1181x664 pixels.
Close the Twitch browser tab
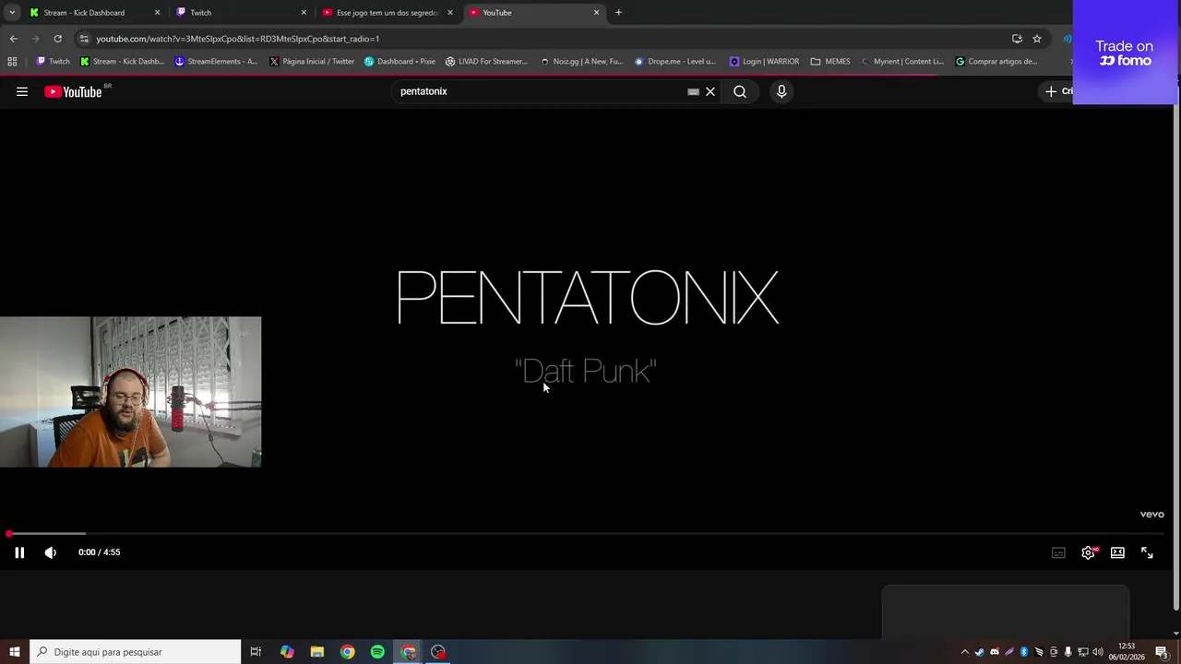click(304, 13)
